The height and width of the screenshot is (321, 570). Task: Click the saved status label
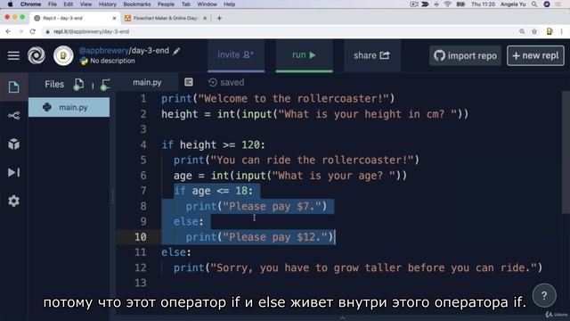[232, 83]
